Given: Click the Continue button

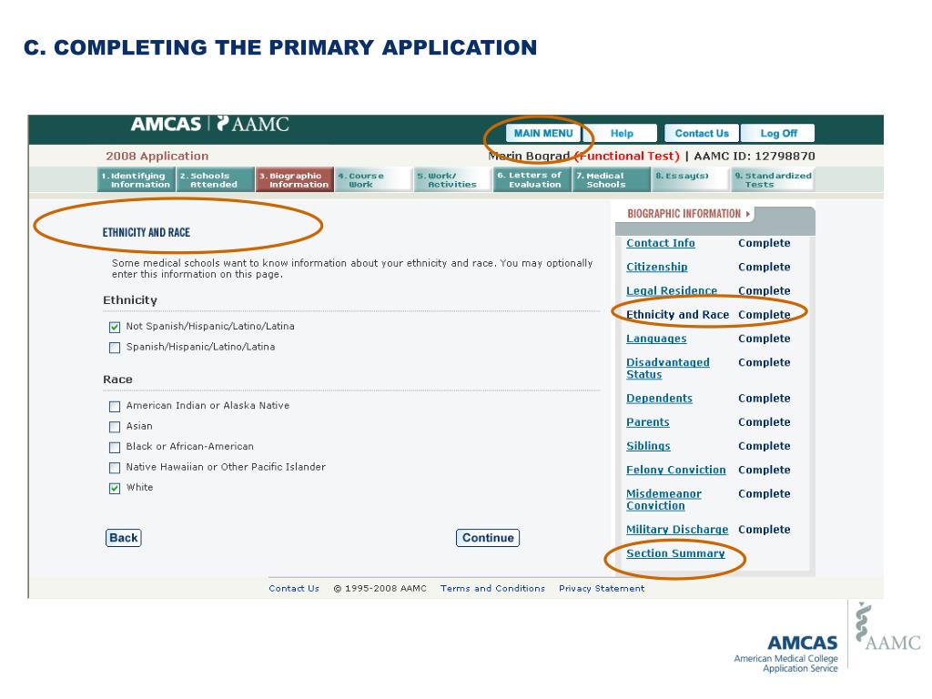Looking at the screenshot, I should [488, 538].
